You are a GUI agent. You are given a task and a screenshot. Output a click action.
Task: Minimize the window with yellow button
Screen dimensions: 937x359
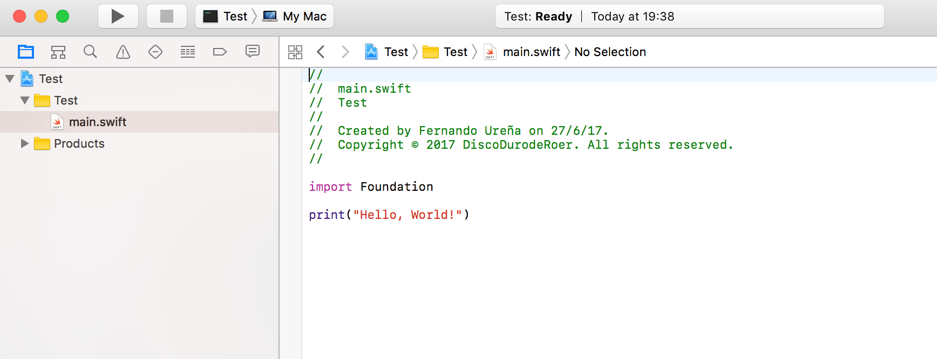pyautogui.click(x=41, y=16)
